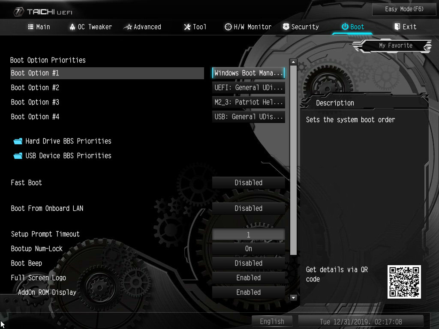Expand Boot Option #3 M2_3 Patriot dropdown

[248, 102]
